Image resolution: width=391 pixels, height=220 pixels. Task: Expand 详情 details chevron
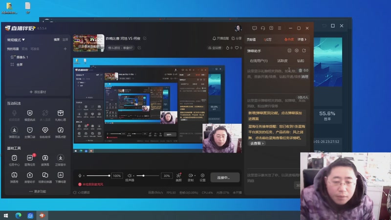tap(302, 40)
